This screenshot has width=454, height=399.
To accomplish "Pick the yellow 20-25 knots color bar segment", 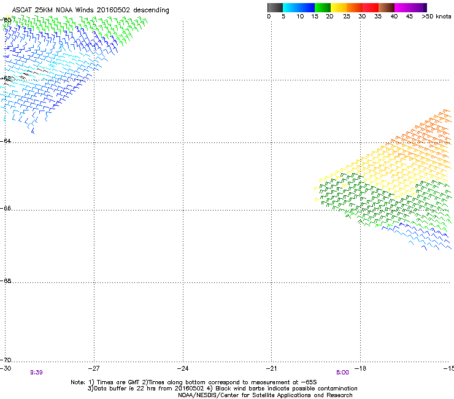I will [x=339, y=7].
